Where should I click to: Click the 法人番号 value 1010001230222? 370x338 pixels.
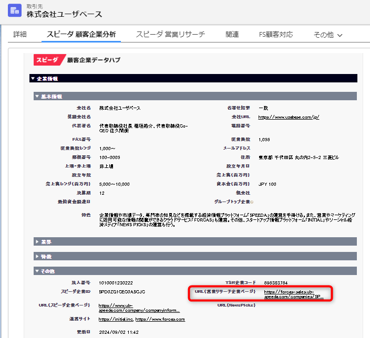pos(116,283)
